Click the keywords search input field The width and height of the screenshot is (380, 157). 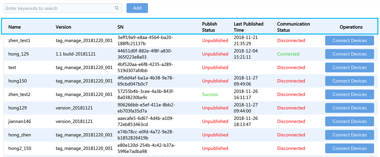click(62, 8)
